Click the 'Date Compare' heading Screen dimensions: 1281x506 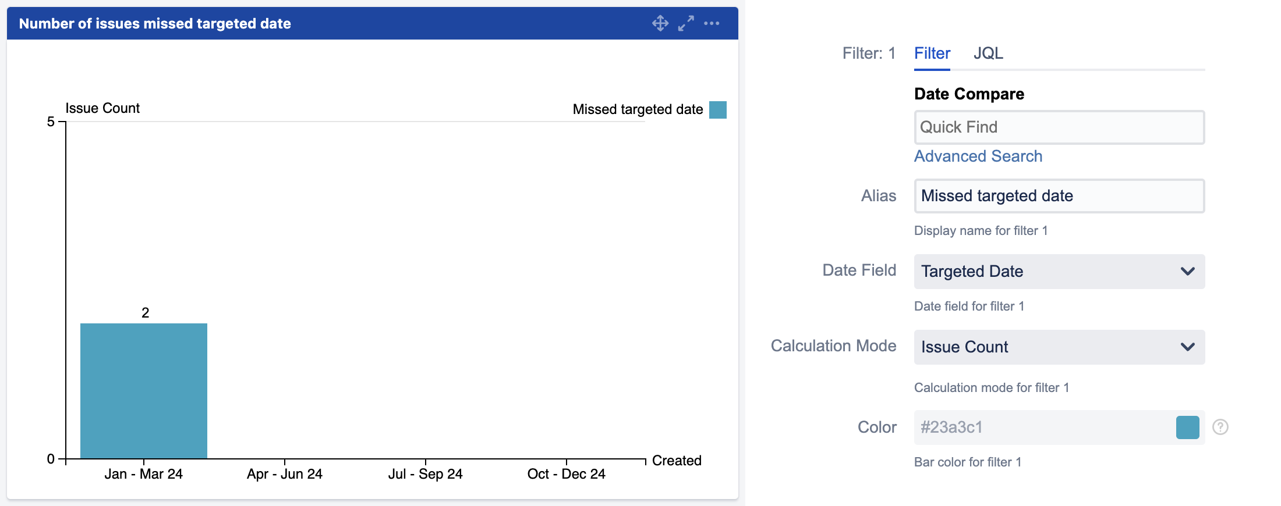(969, 94)
